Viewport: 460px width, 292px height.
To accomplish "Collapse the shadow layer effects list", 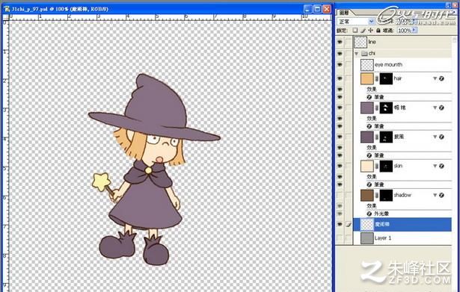I will coord(435,196).
